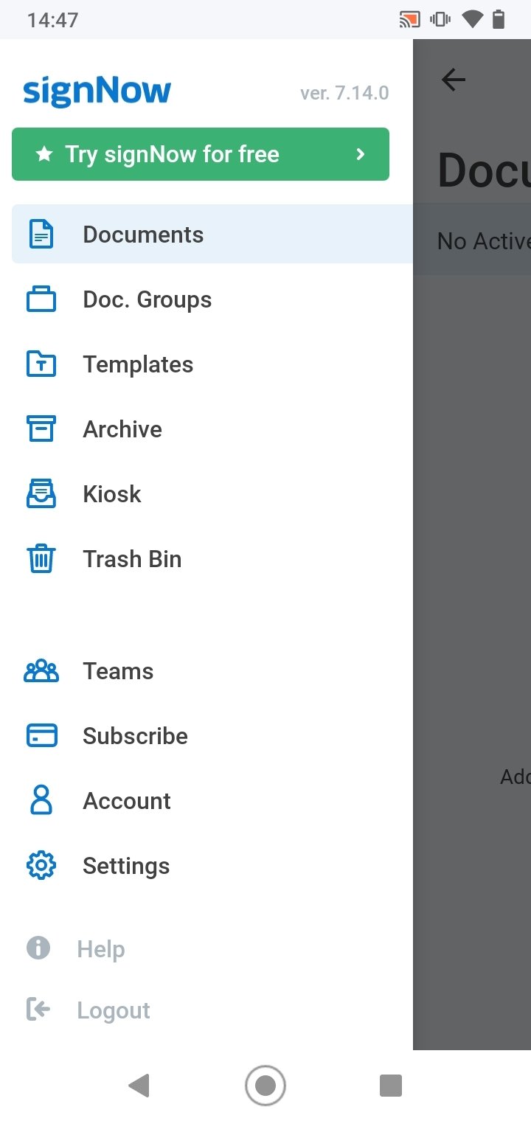This screenshot has width=531, height=1121.
Task: Click the Archive box icon
Action: click(41, 429)
